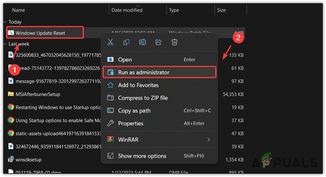
Task: Choose Run as administrator
Action: click(143, 72)
